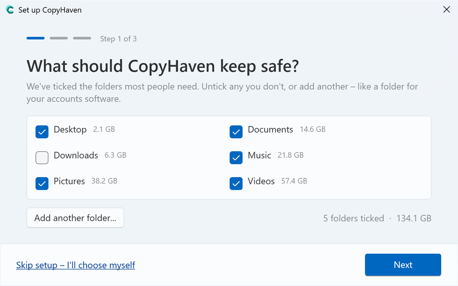Follow the Skip setup link
This screenshot has width=458, height=286.
tap(75, 265)
